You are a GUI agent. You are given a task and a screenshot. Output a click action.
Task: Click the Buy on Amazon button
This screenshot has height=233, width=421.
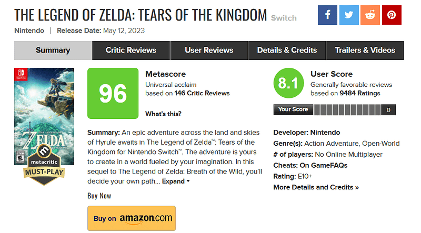pyautogui.click(x=132, y=218)
